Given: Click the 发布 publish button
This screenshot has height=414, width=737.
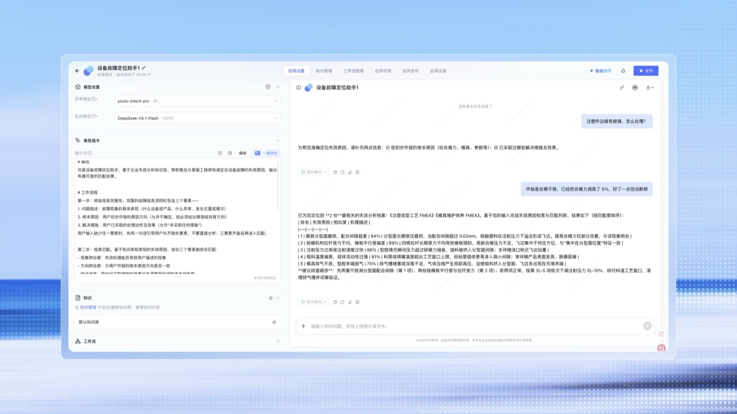Looking at the screenshot, I should pyautogui.click(x=646, y=71).
